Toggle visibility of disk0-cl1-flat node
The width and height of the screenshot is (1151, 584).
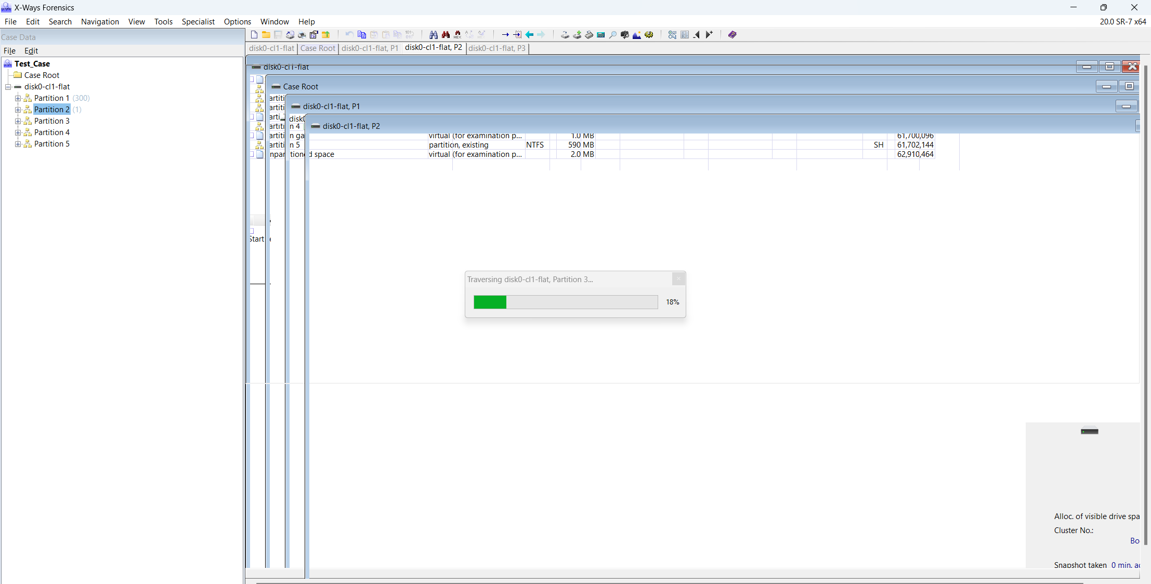7,86
